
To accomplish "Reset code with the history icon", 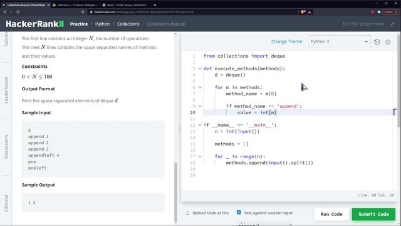I will (377, 42).
